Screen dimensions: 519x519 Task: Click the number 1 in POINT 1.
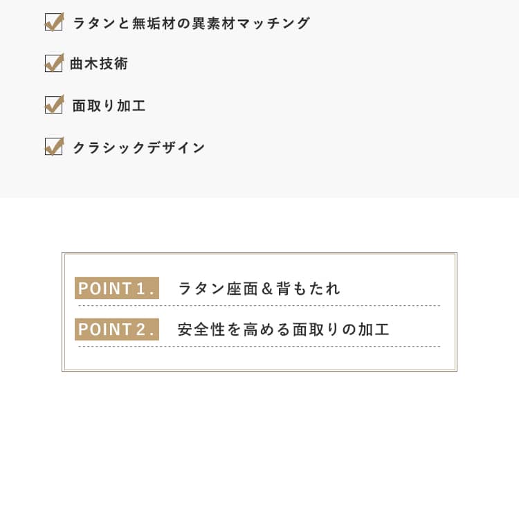coord(140,289)
